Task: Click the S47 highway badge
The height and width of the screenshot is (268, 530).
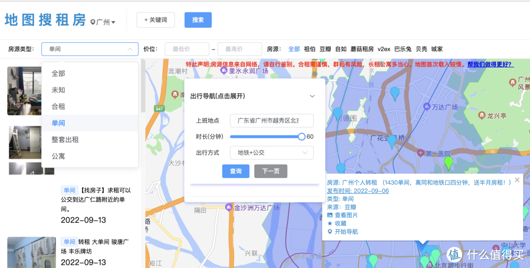Action: tap(159, 108)
